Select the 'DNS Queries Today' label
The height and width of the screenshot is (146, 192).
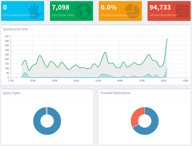point(63,15)
